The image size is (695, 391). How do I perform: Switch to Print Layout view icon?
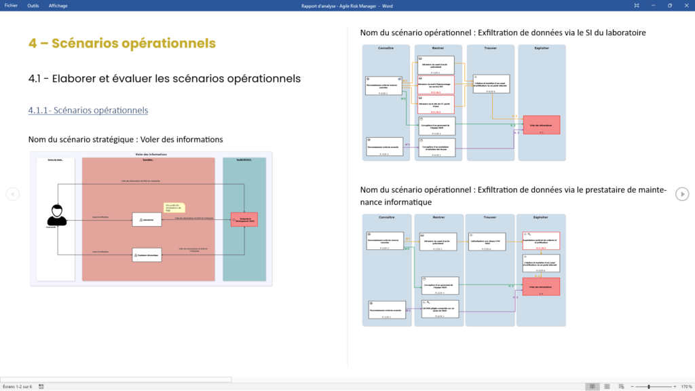click(x=607, y=386)
